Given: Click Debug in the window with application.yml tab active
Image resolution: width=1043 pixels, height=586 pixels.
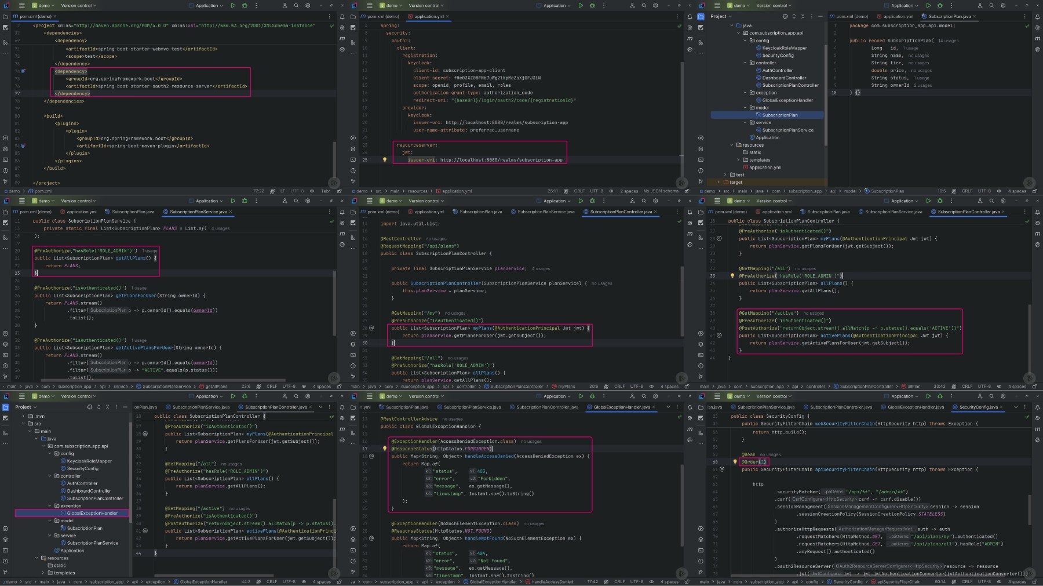Looking at the screenshot, I should [x=592, y=5].
